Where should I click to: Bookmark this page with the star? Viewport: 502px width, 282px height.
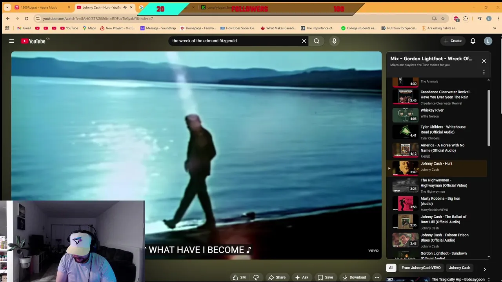pyautogui.click(x=443, y=18)
